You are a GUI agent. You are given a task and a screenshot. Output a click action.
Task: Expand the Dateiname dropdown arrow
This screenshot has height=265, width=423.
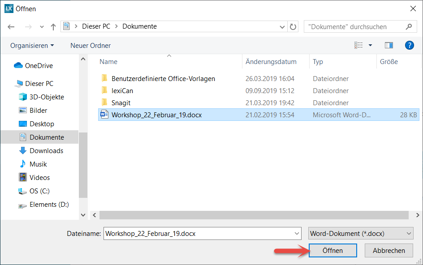pyautogui.click(x=297, y=233)
